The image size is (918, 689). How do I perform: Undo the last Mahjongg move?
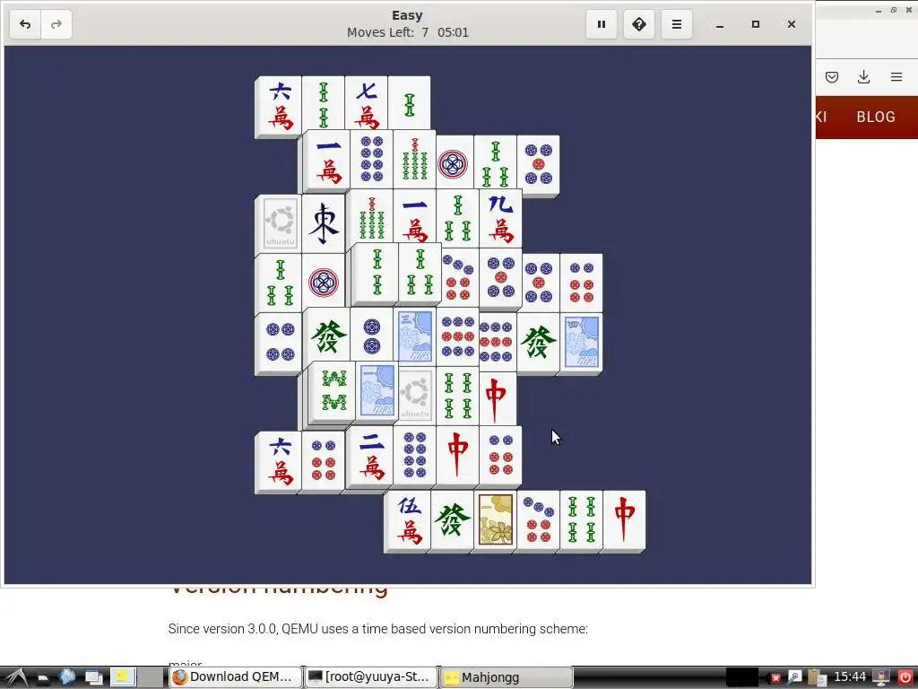[x=25, y=24]
